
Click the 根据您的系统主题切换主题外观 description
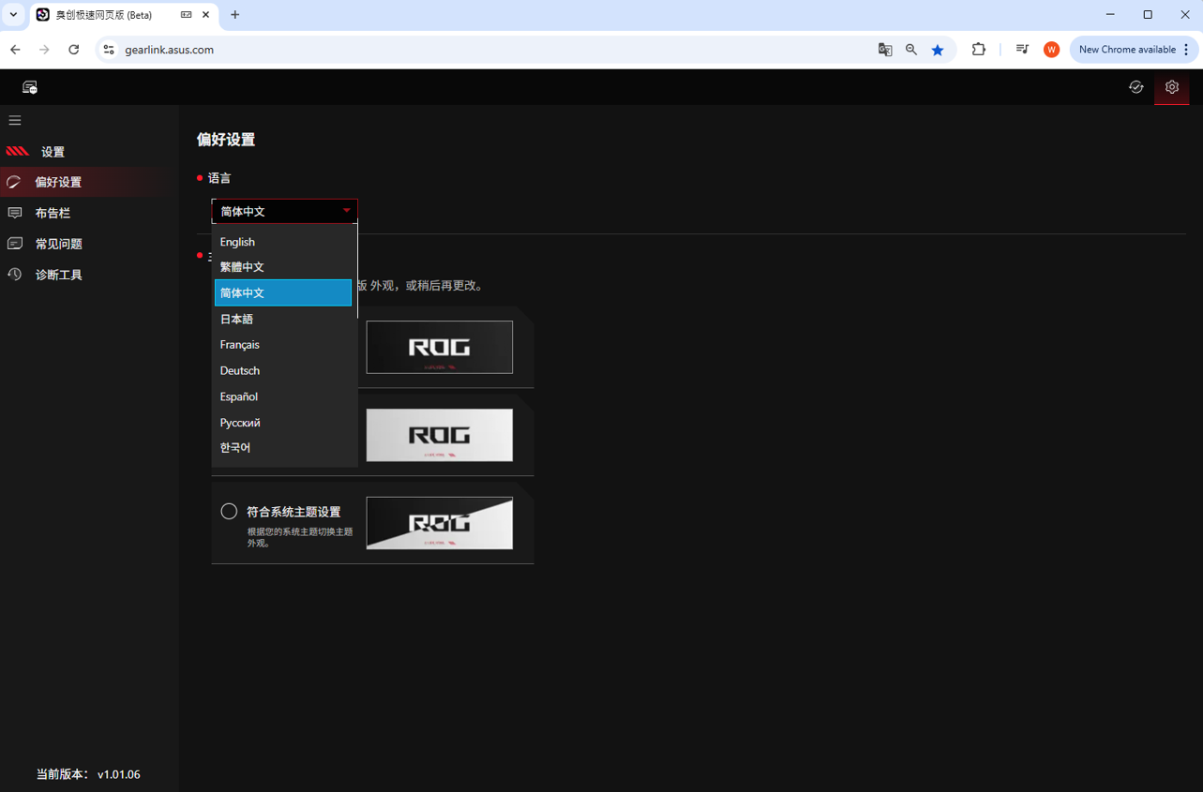(300, 537)
